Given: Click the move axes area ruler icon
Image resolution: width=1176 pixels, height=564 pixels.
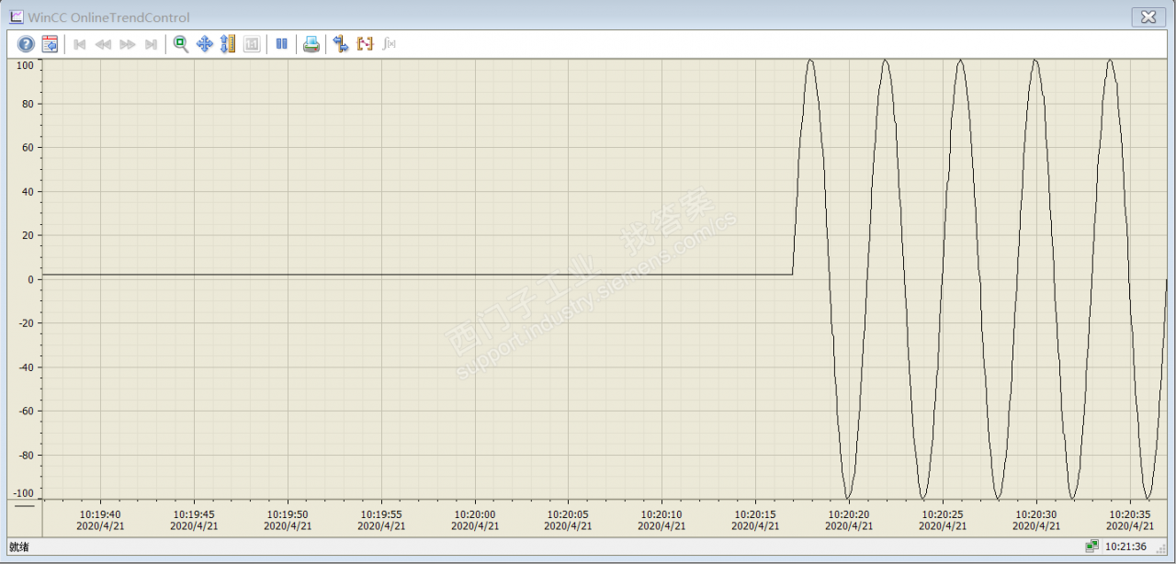Looking at the screenshot, I should point(229,44).
